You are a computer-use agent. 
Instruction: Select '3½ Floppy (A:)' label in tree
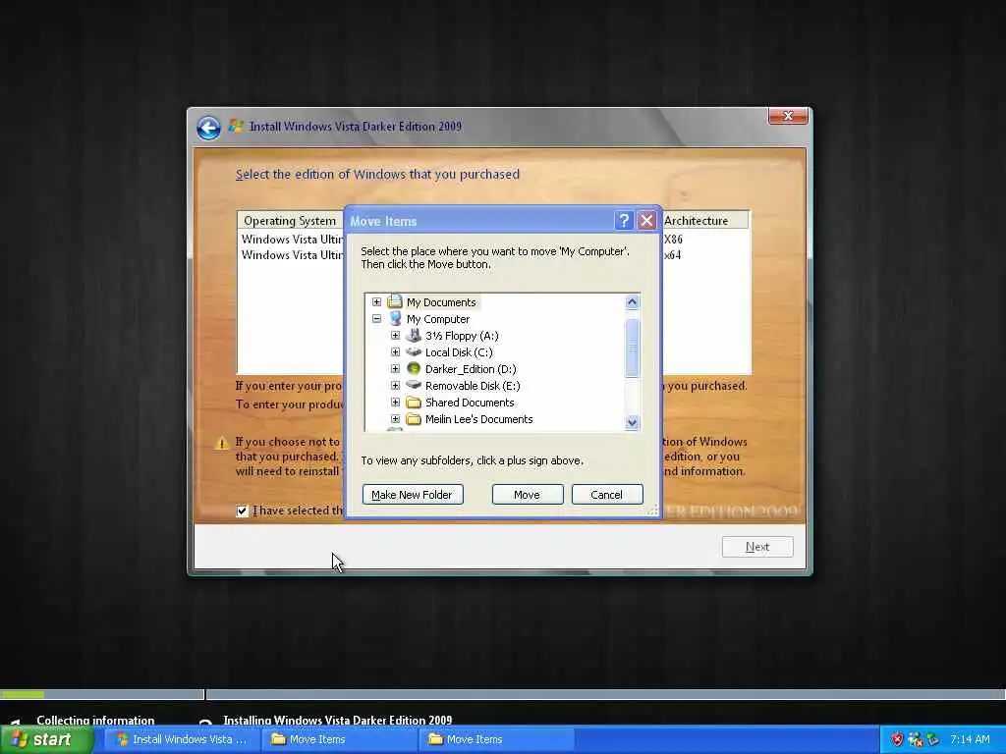pos(462,336)
